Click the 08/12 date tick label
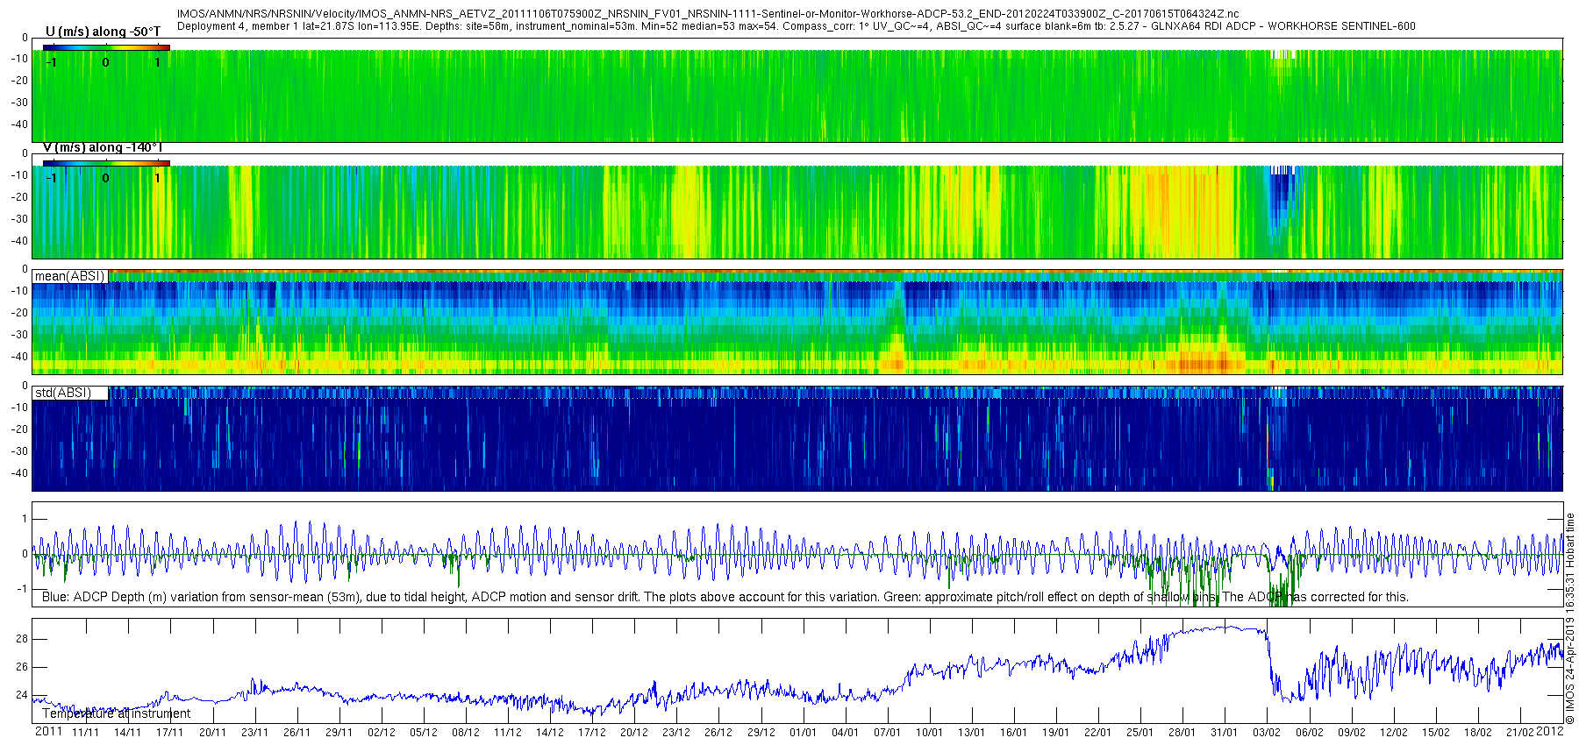This screenshot has width=1579, height=745. click(465, 733)
